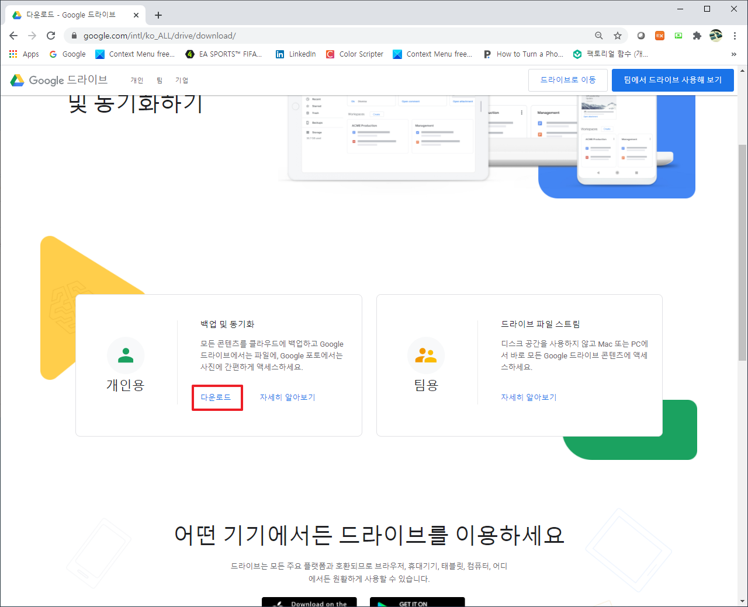This screenshot has width=748, height=607.
Task: Click the 팀에서 드라이브 사용해 보기 button
Action: coord(673,80)
